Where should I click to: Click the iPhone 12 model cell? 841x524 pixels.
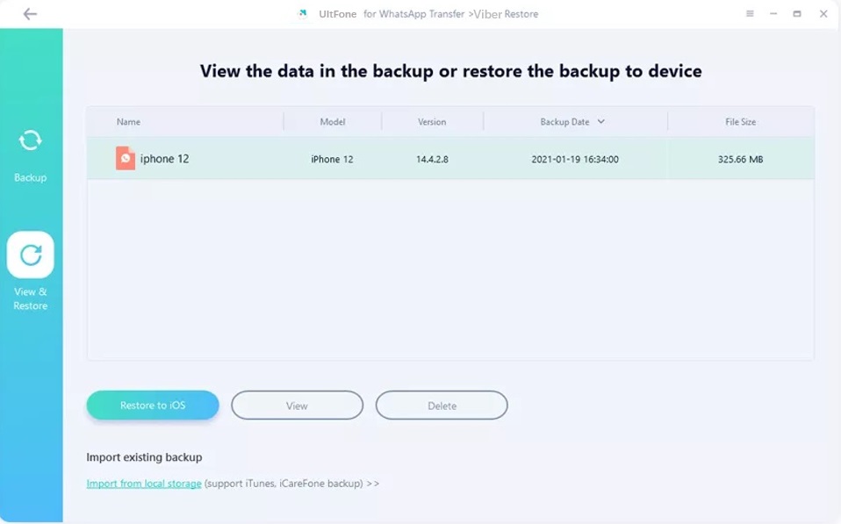point(332,159)
